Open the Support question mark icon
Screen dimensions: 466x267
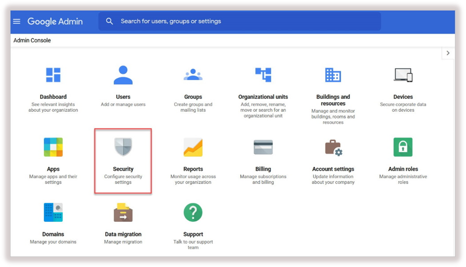point(193,212)
